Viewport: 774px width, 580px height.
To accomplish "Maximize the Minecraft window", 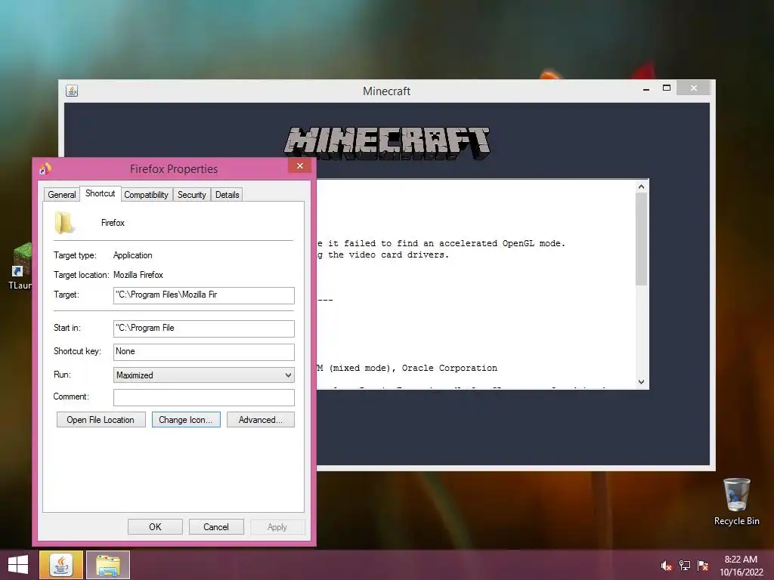I will click(x=667, y=88).
